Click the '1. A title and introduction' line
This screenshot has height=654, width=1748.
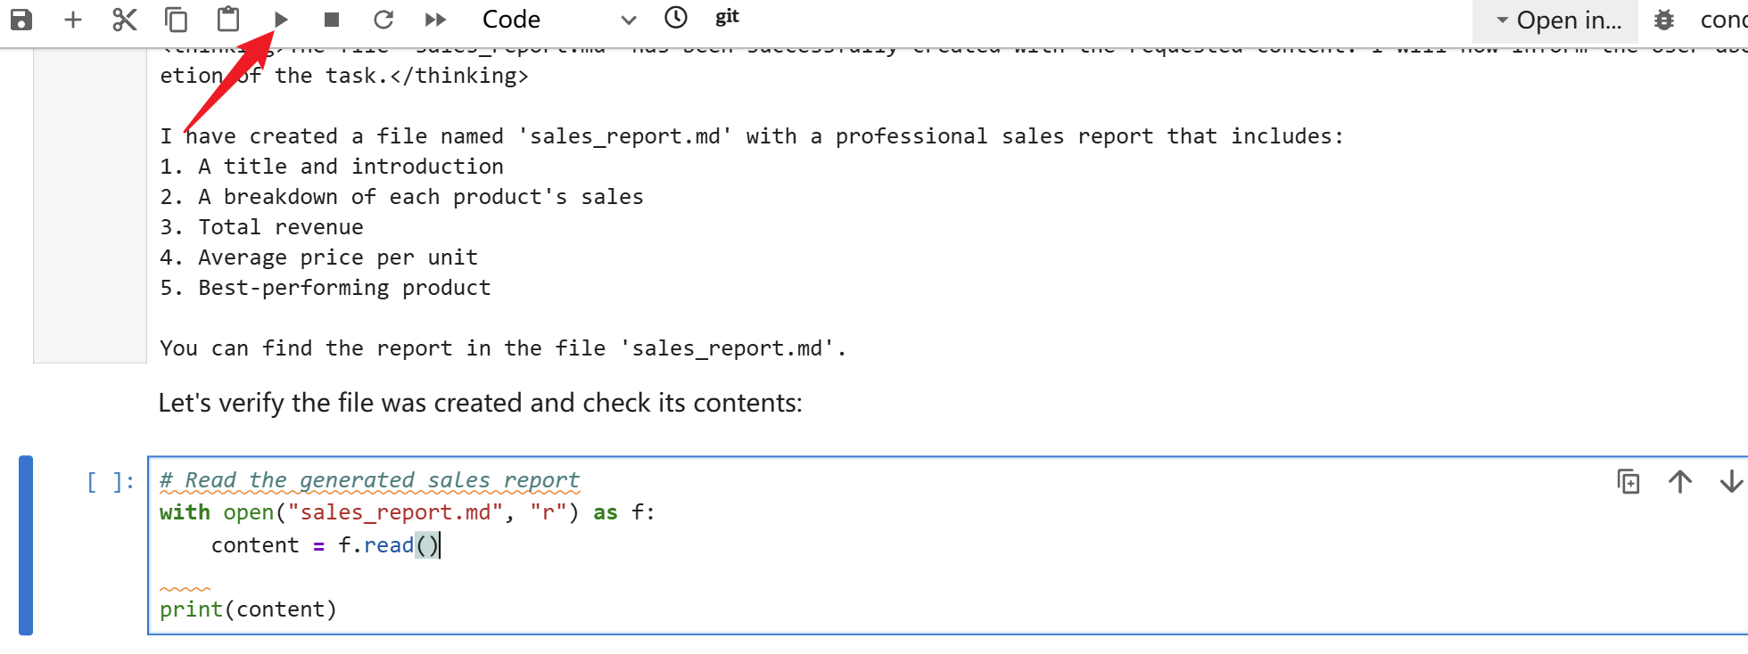click(x=332, y=167)
